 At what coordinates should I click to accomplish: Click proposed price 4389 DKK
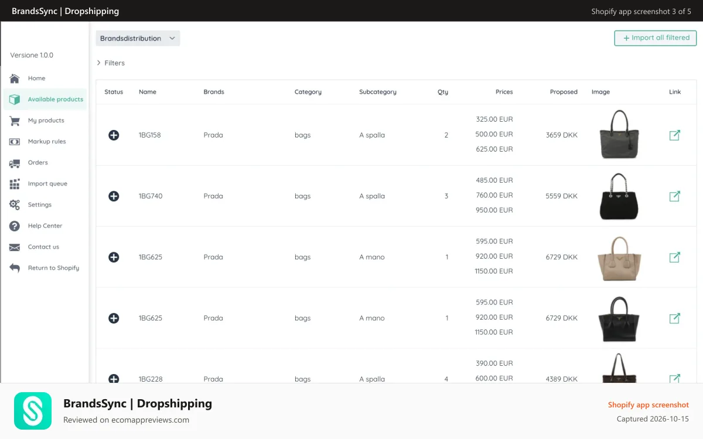pos(561,379)
